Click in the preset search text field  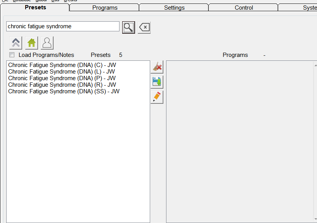tap(62, 26)
